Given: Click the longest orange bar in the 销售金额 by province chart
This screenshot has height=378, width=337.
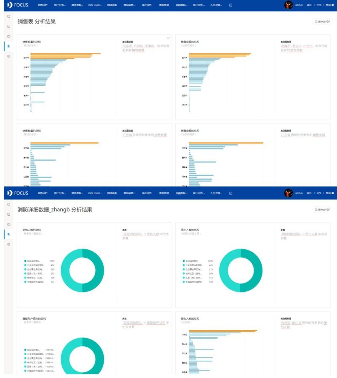Looking at the screenshot, I should pyautogui.click(x=226, y=143).
